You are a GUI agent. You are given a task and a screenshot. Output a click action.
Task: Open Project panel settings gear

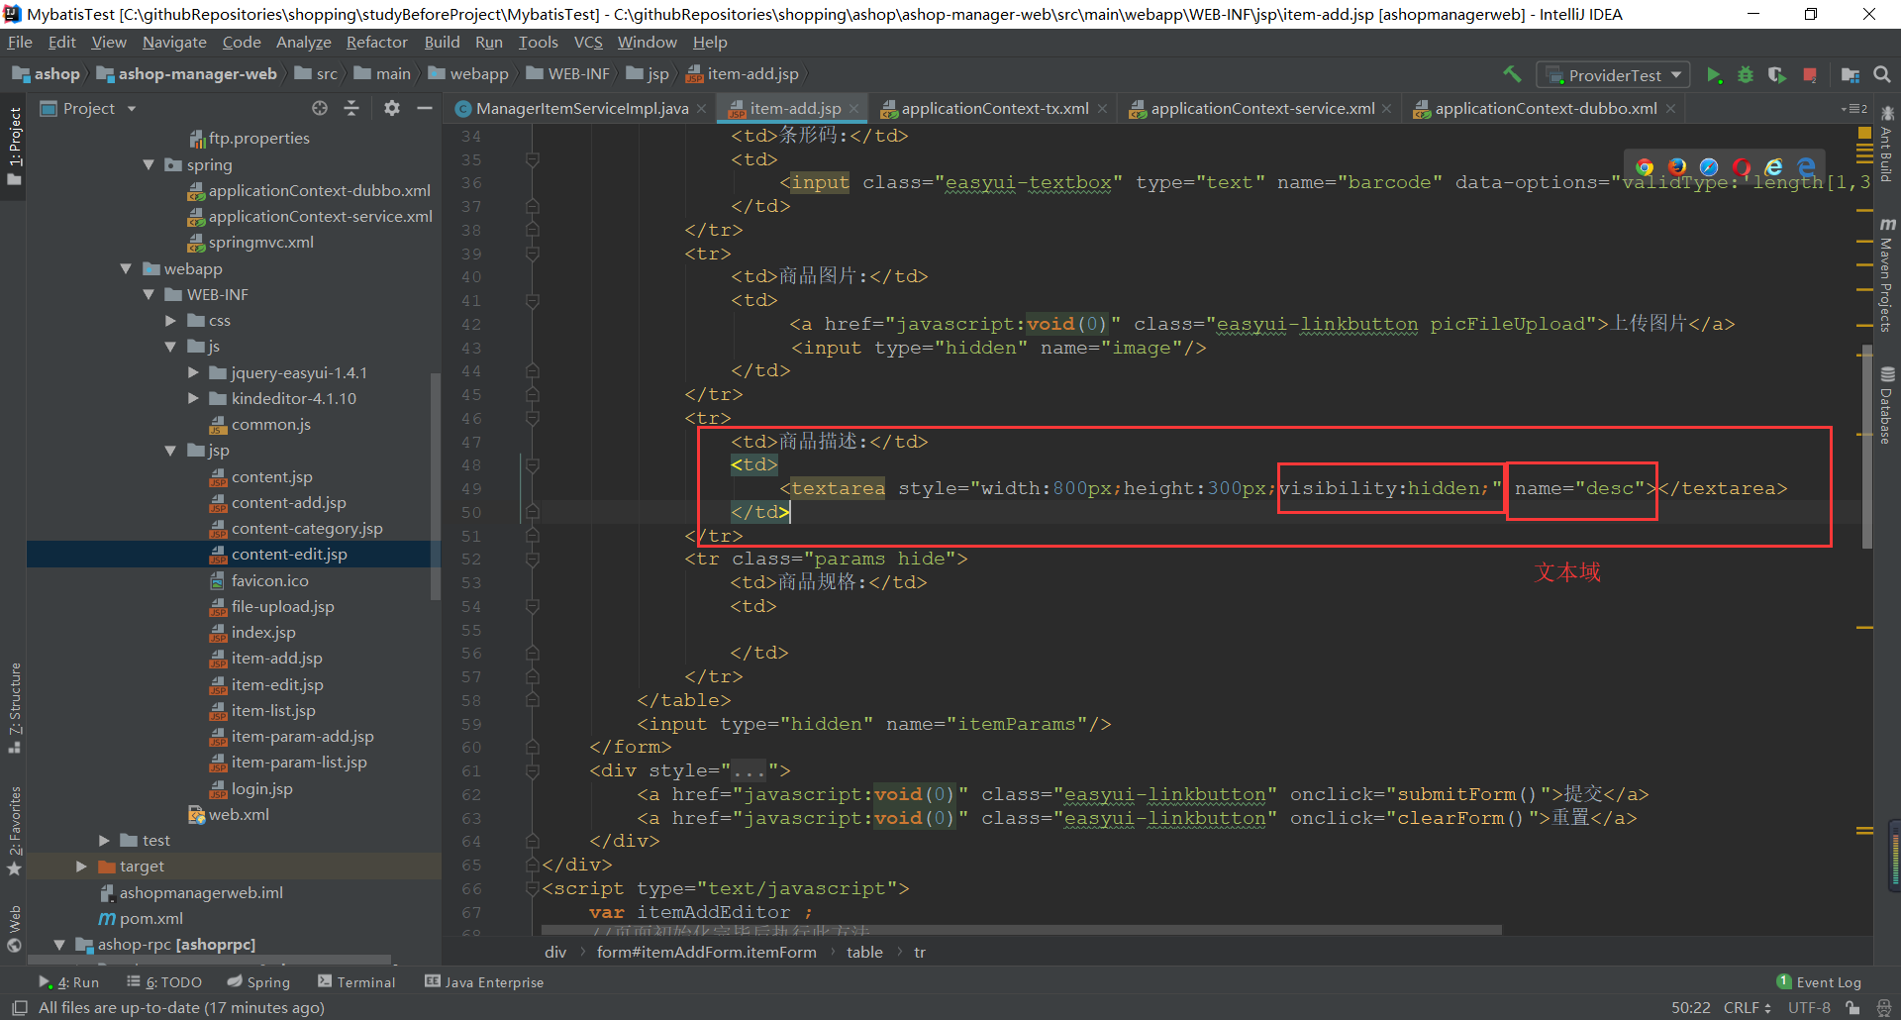(392, 108)
